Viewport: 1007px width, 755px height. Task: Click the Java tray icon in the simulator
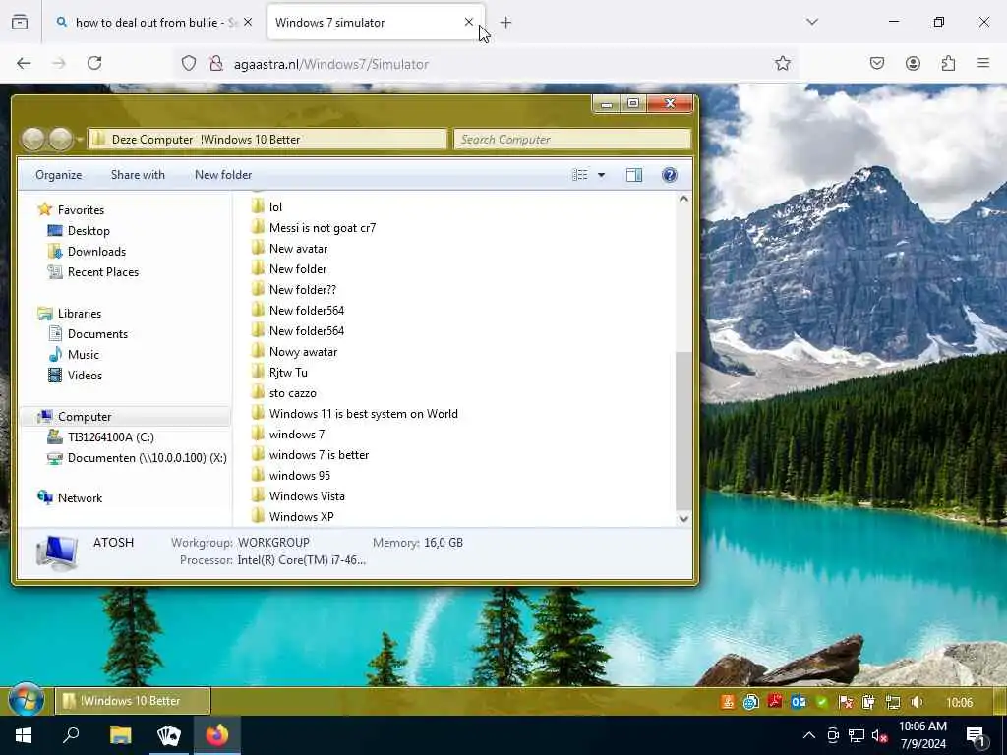pyautogui.click(x=728, y=702)
